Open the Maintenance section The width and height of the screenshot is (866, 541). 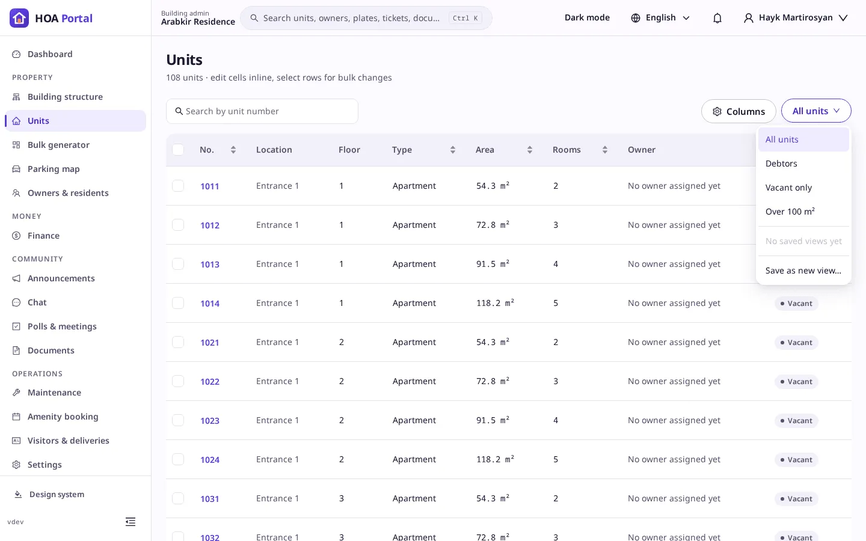tap(75, 393)
